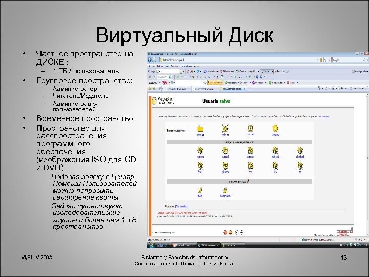This screenshot has width=369, height=277.
Task: Open the Archivo menu
Action: click(x=152, y=66)
